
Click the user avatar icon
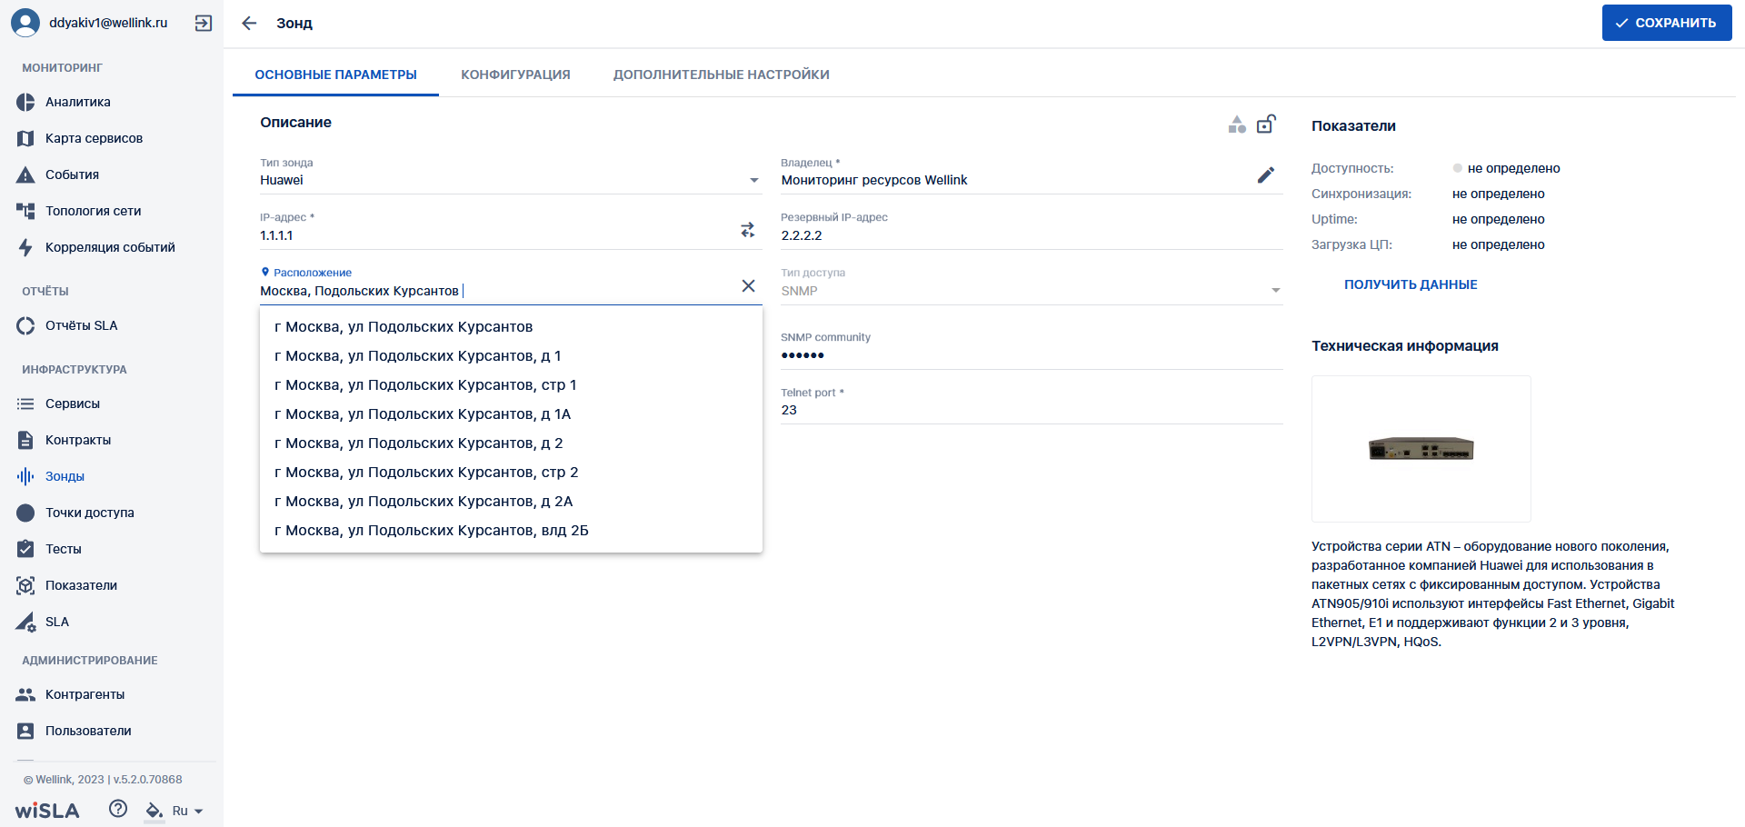(25, 23)
